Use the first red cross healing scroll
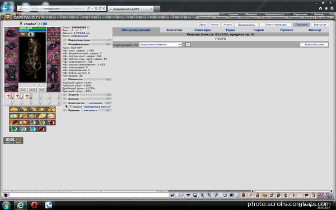336x210 pixels. (x=8, y=96)
